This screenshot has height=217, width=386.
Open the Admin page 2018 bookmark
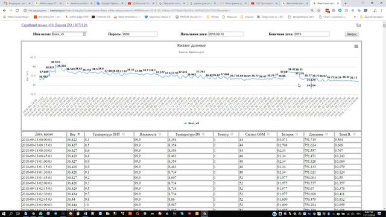[x=77, y=17]
